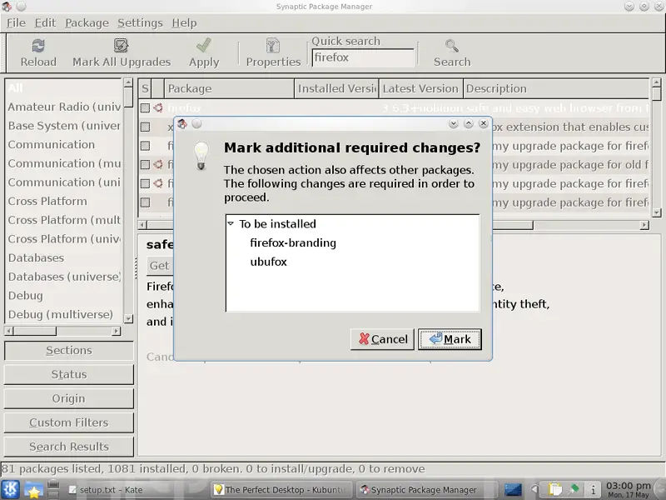Click the Description column header
This screenshot has width=666, height=500.
(556, 88)
